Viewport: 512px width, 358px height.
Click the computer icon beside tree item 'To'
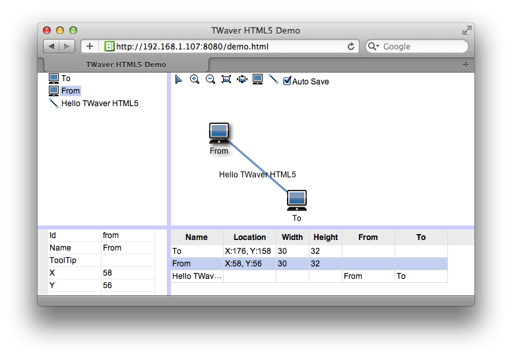(x=53, y=78)
